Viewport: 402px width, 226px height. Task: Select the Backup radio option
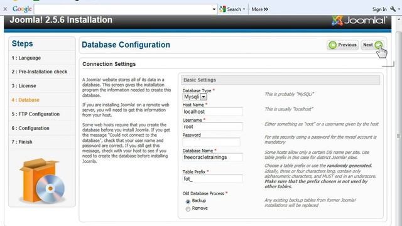[188, 202]
